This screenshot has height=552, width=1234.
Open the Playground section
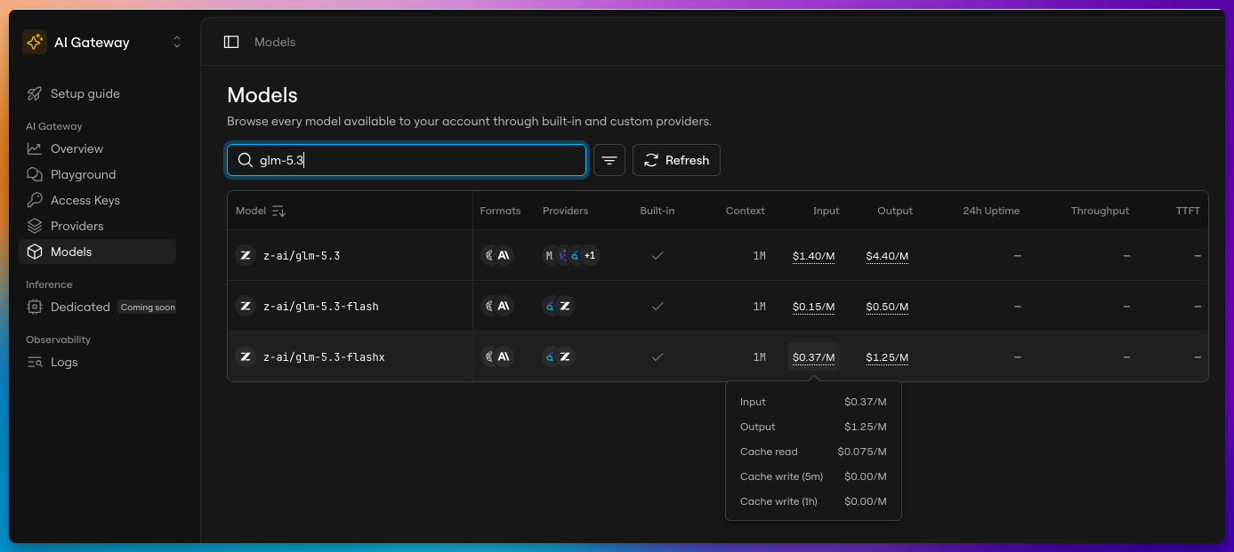pos(97,174)
